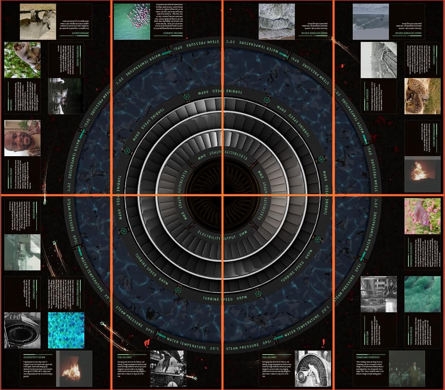Adjust water temperature slider near Generating Electricity card
The width and height of the screenshot is (445, 390).
(x=363, y=256)
